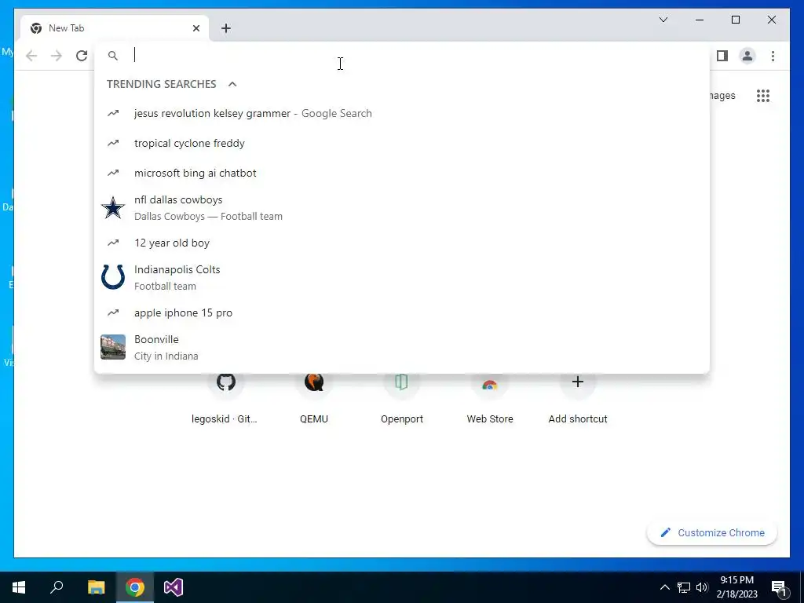Reload the page with the refresh icon
The image size is (804, 603).
pyautogui.click(x=82, y=56)
